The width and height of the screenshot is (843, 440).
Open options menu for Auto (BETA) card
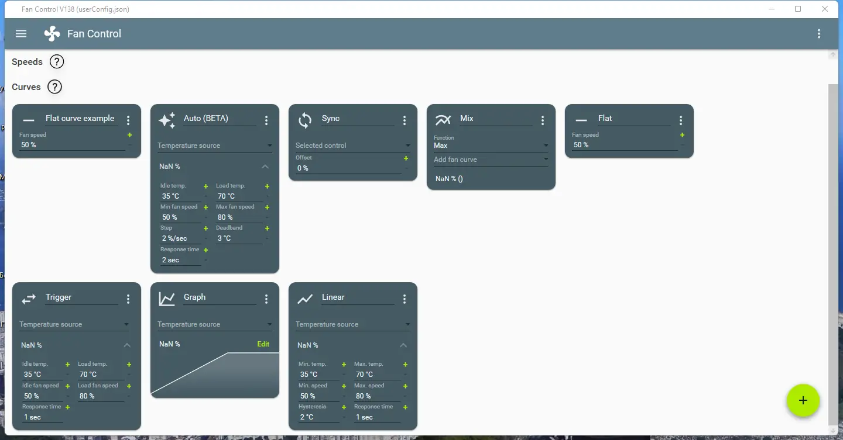266,120
